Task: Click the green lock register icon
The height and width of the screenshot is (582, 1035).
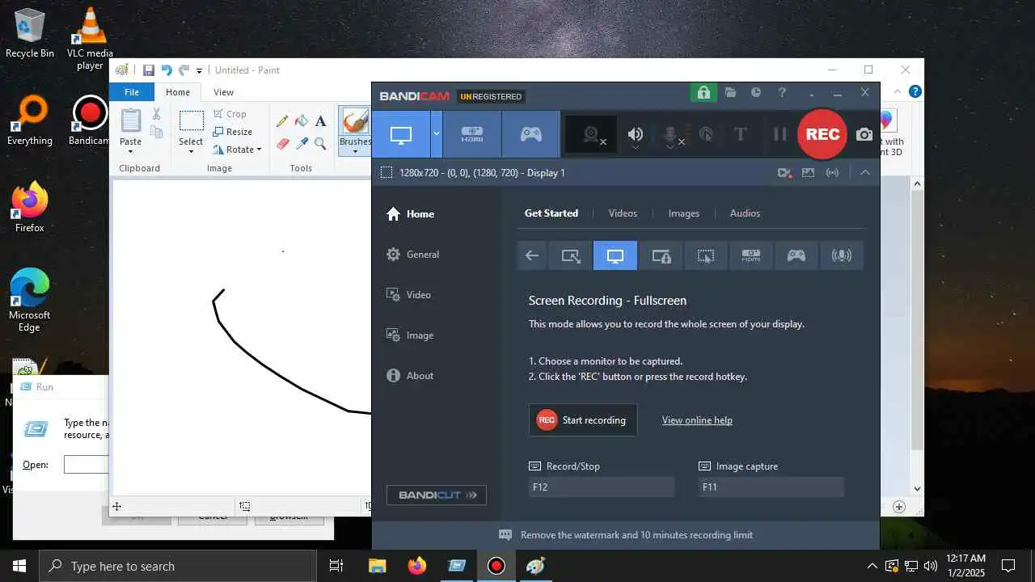Action: pyautogui.click(x=703, y=92)
